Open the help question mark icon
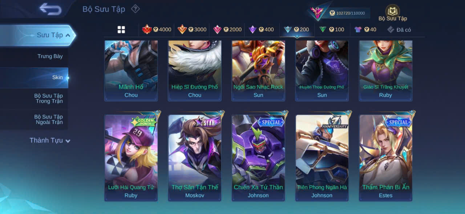This screenshot has width=465, height=214. 135,9
